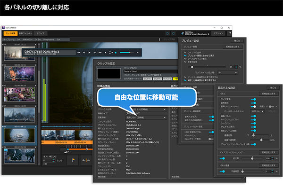Select the 音声フィルター tab
Screen dimensions: 283x188
25,33
